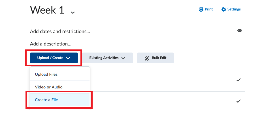
Task: Expand the Week 1 title chevron
Action: tap(73, 12)
